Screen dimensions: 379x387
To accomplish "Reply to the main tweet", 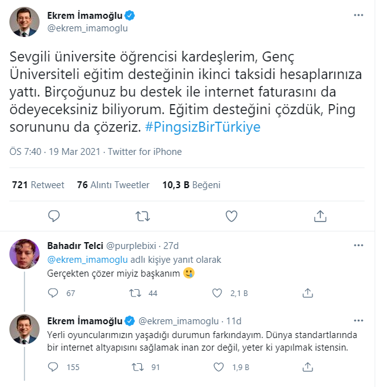I will pos(55,216).
